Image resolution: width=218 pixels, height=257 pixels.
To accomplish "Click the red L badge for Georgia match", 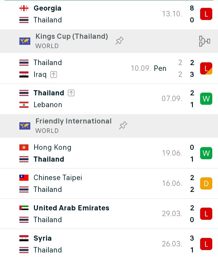I will point(206,14).
